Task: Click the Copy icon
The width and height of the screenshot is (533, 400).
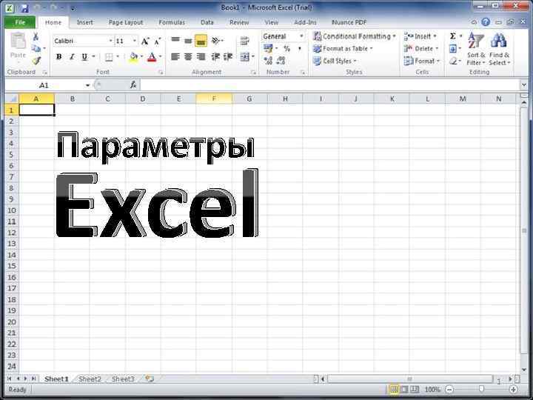Action: tap(36, 49)
